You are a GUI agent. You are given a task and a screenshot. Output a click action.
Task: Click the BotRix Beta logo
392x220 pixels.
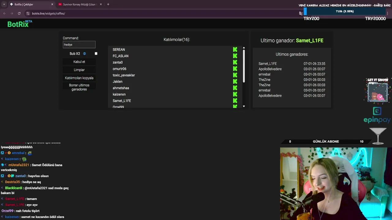click(x=20, y=24)
